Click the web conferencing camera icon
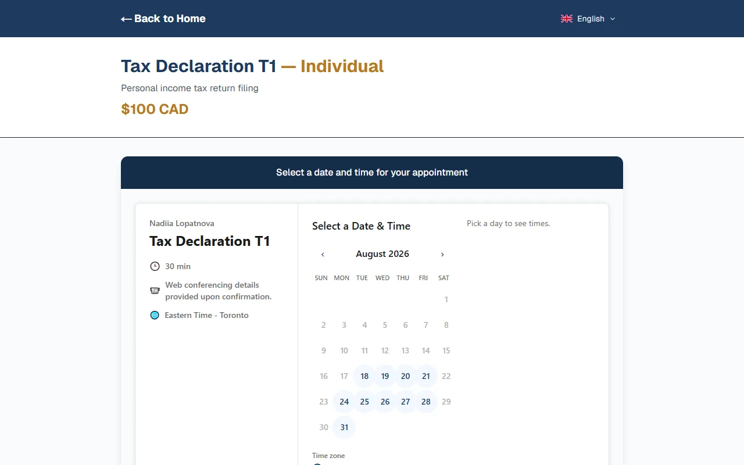This screenshot has height=465, width=744. tap(155, 290)
